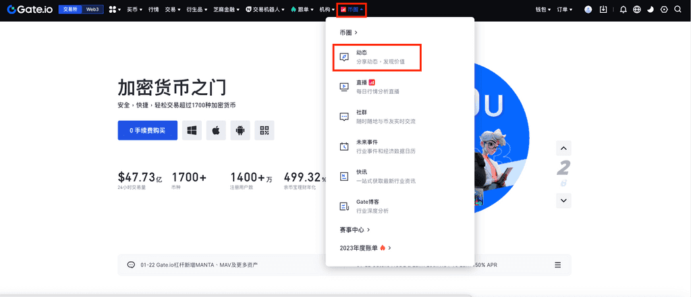Screen dimensions: 691x297
Task: Open the apps grid icon beside Web3
Action: (113, 9)
